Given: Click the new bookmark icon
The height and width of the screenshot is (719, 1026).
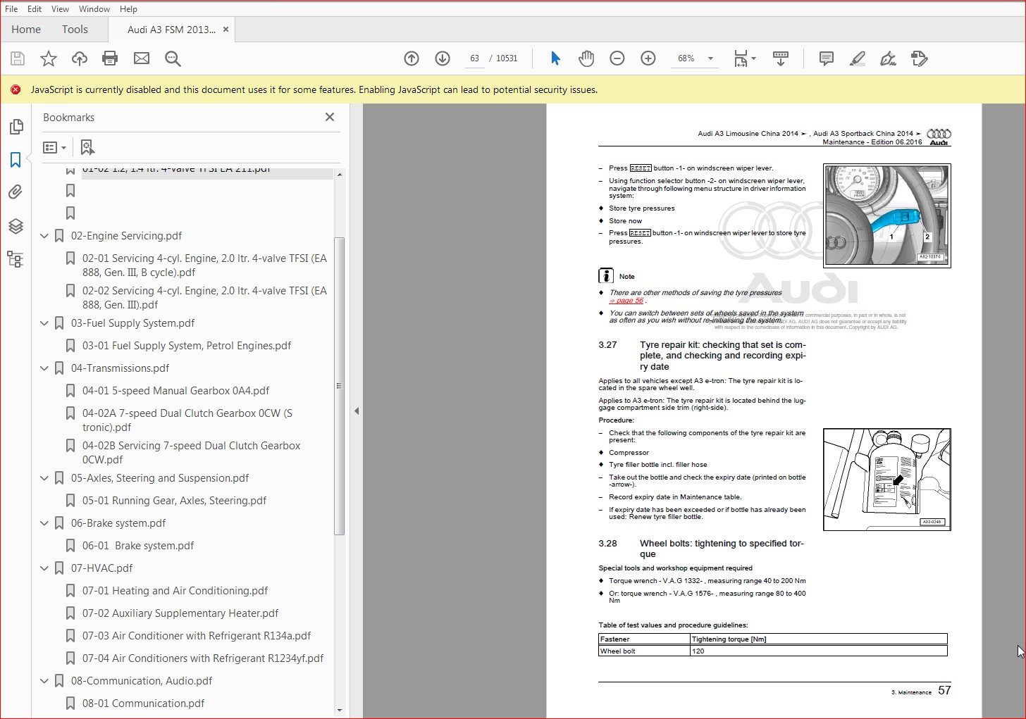Looking at the screenshot, I should 87,147.
